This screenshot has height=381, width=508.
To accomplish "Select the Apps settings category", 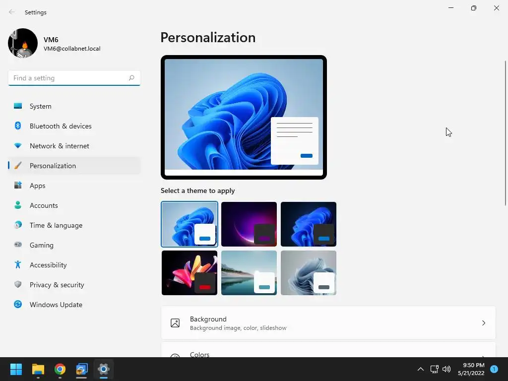I will (x=74, y=186).
